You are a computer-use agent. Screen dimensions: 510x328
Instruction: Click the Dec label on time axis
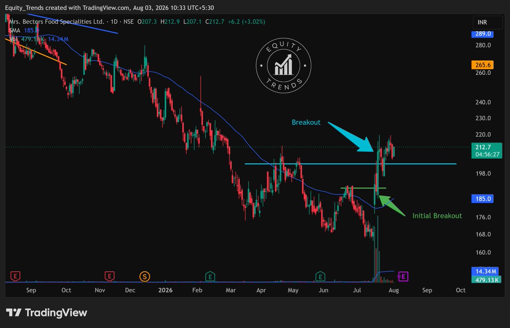coord(130,290)
